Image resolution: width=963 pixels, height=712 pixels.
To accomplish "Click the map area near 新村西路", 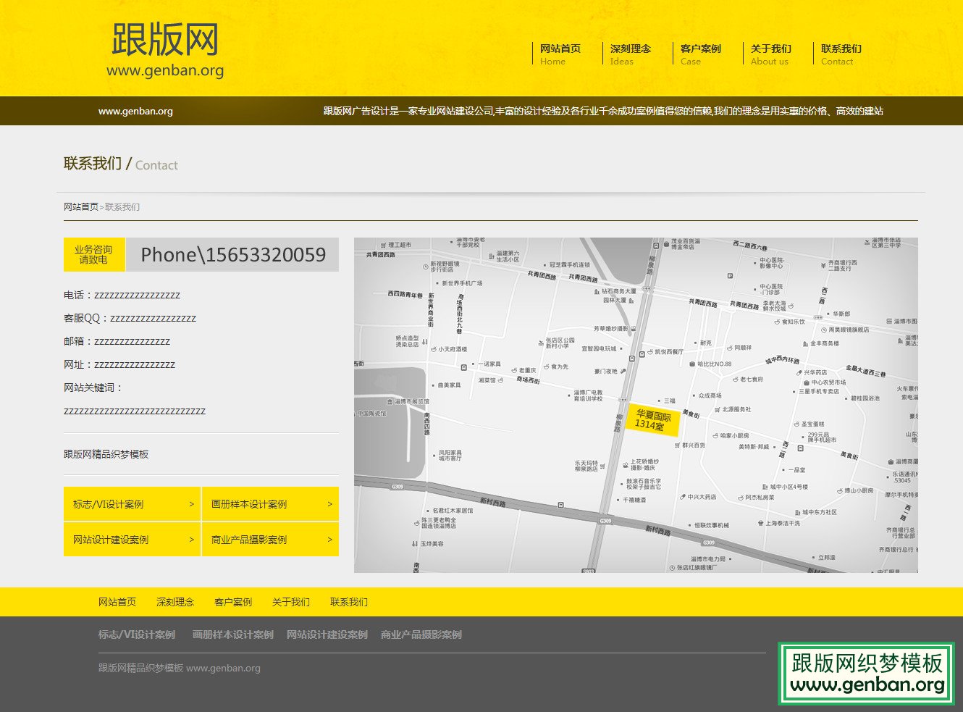I will tap(656, 529).
